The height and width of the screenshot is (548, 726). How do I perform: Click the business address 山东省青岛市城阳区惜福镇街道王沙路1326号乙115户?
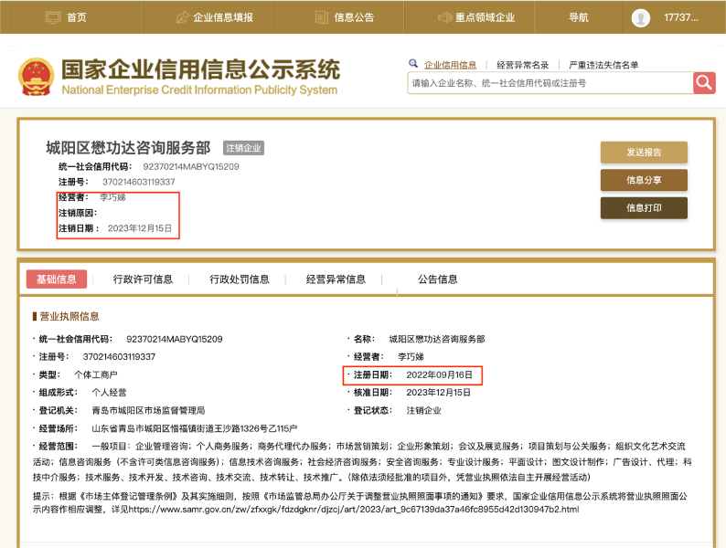coord(195,428)
